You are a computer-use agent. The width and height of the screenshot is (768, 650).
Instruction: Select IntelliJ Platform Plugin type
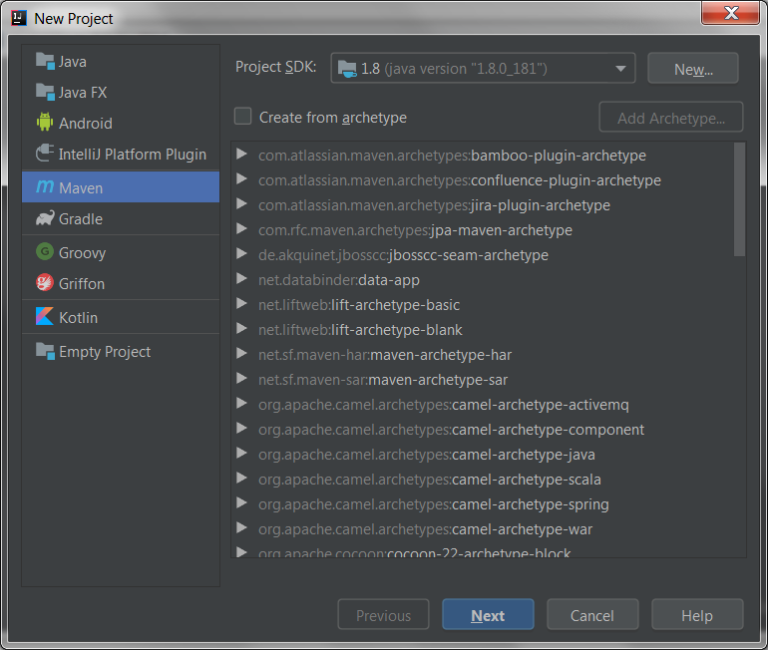121,155
